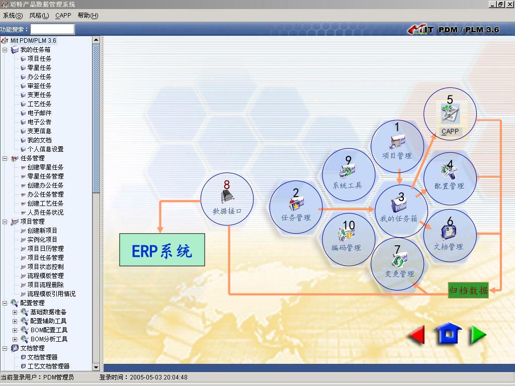Collapse the 配置管理 tree node
The width and height of the screenshot is (515, 386).
(x=5, y=303)
